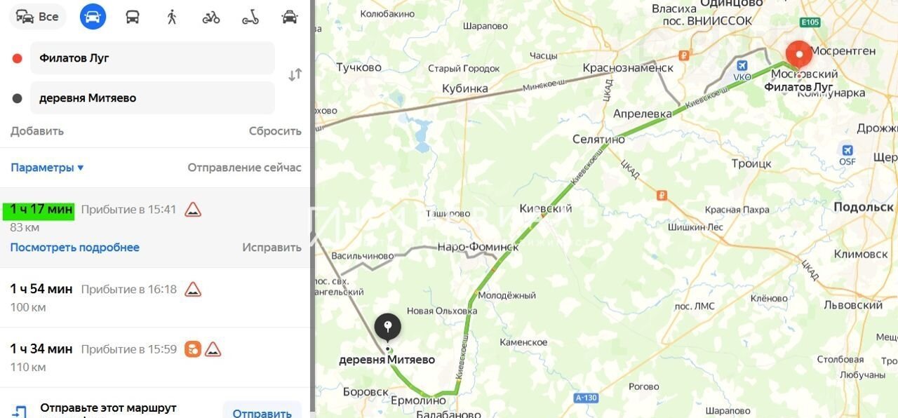Click the OSF airport marker on map

(x=847, y=150)
